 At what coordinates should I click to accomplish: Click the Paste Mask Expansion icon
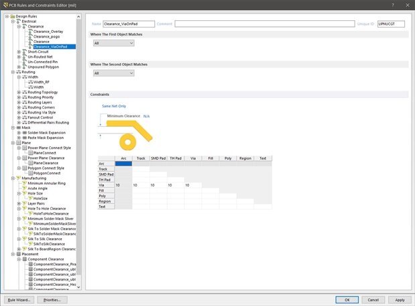[x=25, y=138]
